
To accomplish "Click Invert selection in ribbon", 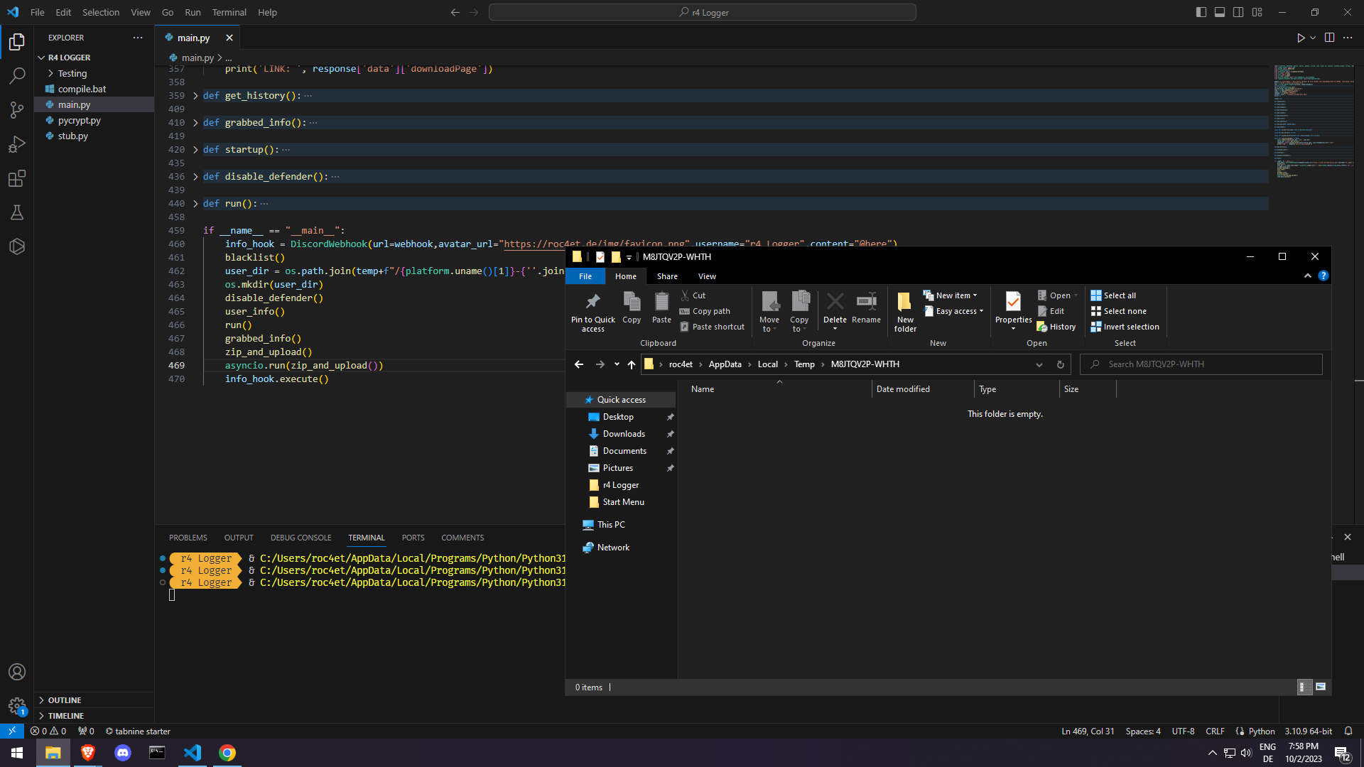I will click(x=1125, y=327).
